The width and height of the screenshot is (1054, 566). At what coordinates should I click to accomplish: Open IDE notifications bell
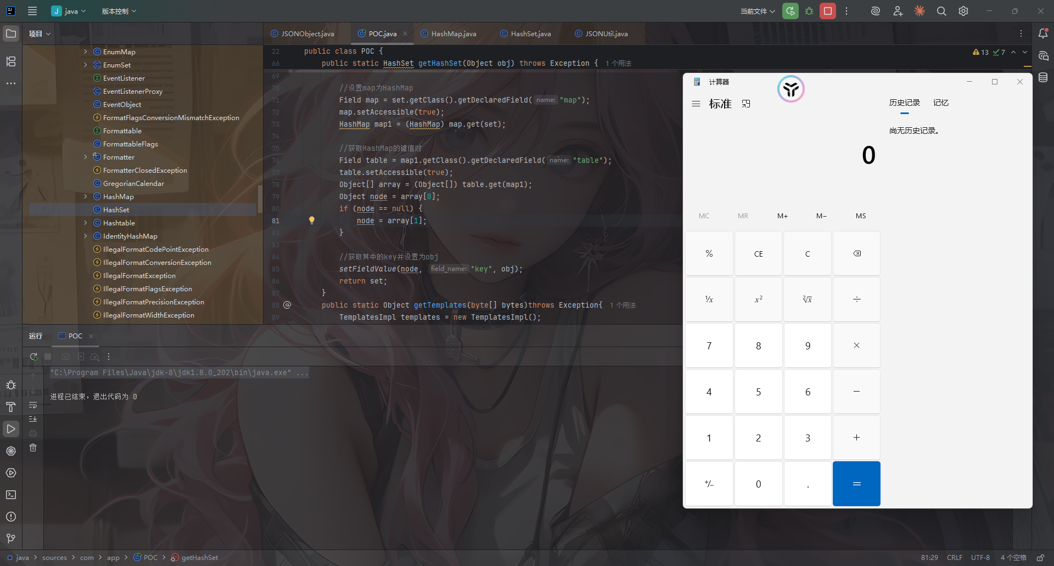click(x=1043, y=34)
